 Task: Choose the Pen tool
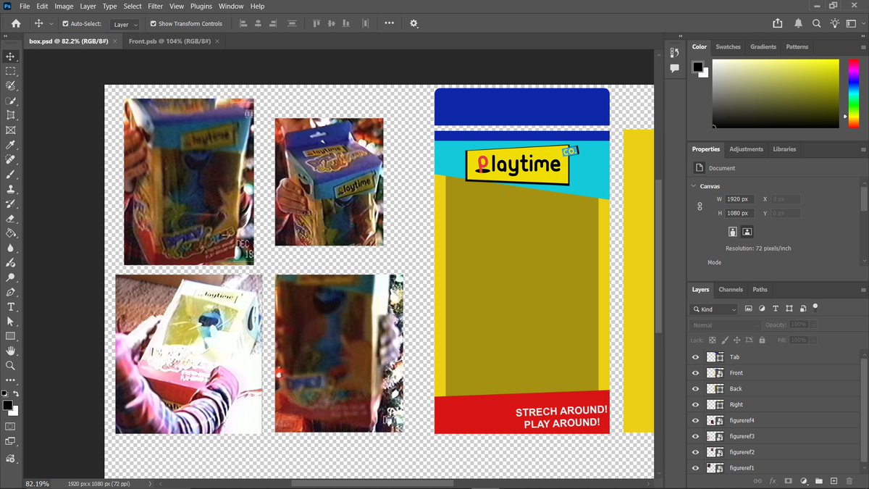[10, 293]
